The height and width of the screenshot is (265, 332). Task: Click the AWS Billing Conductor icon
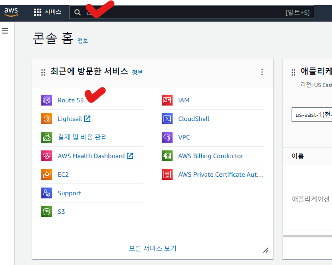[167, 156]
